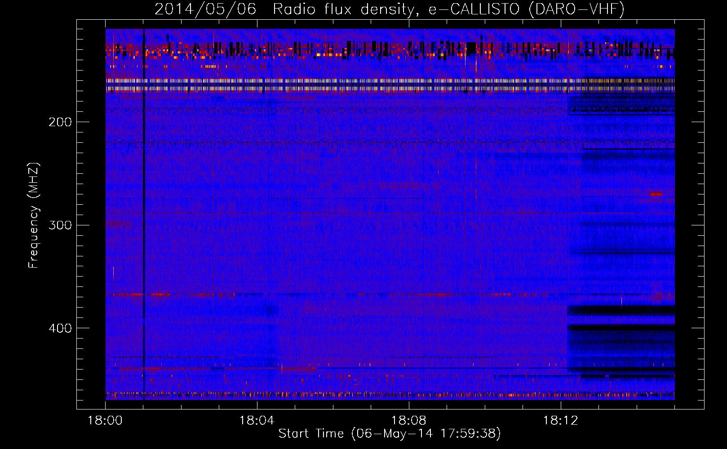
Task: Click the 300 frequency tick label
Action: click(60, 225)
